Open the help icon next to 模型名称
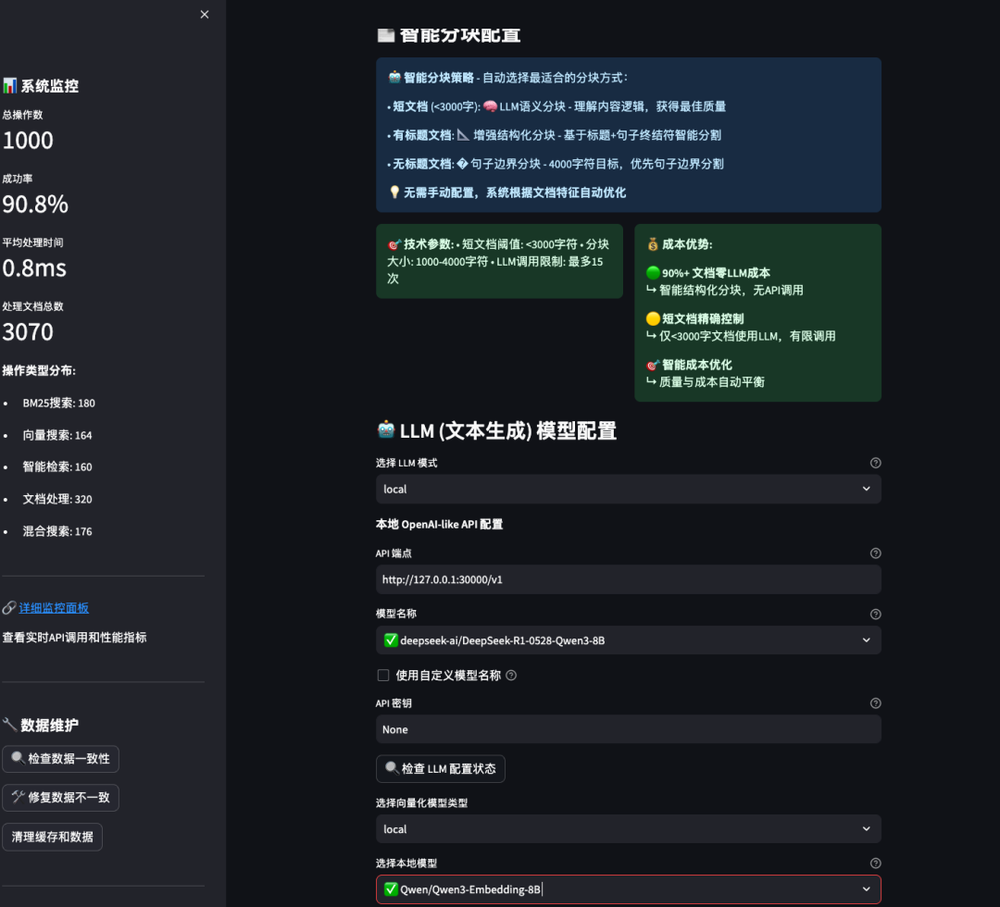The height and width of the screenshot is (907, 1000). click(875, 614)
